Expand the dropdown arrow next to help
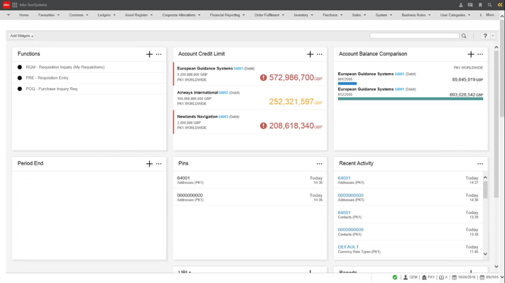The width and height of the screenshot is (505, 283). (493, 36)
